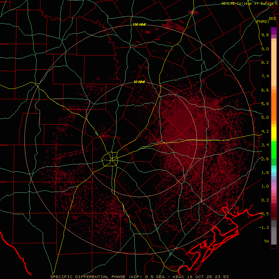Click the '2.6' color scale value
This screenshot has width=279, height=279.
click(x=265, y=159)
